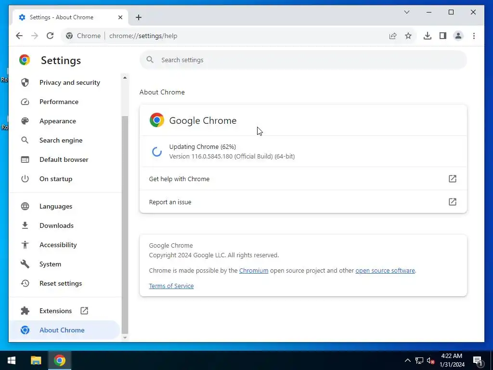Click the Forward navigation arrow
Image resolution: width=493 pixels, height=370 pixels.
click(35, 36)
